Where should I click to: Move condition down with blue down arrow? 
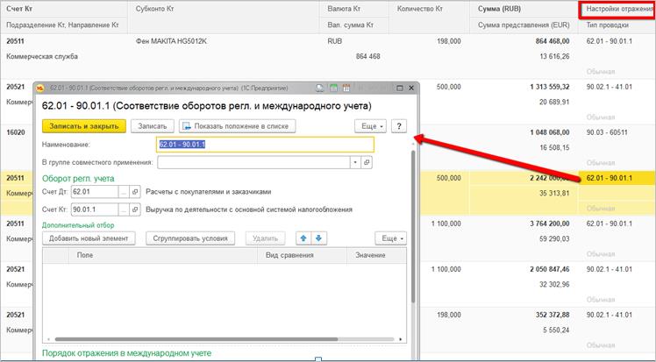pos(319,238)
